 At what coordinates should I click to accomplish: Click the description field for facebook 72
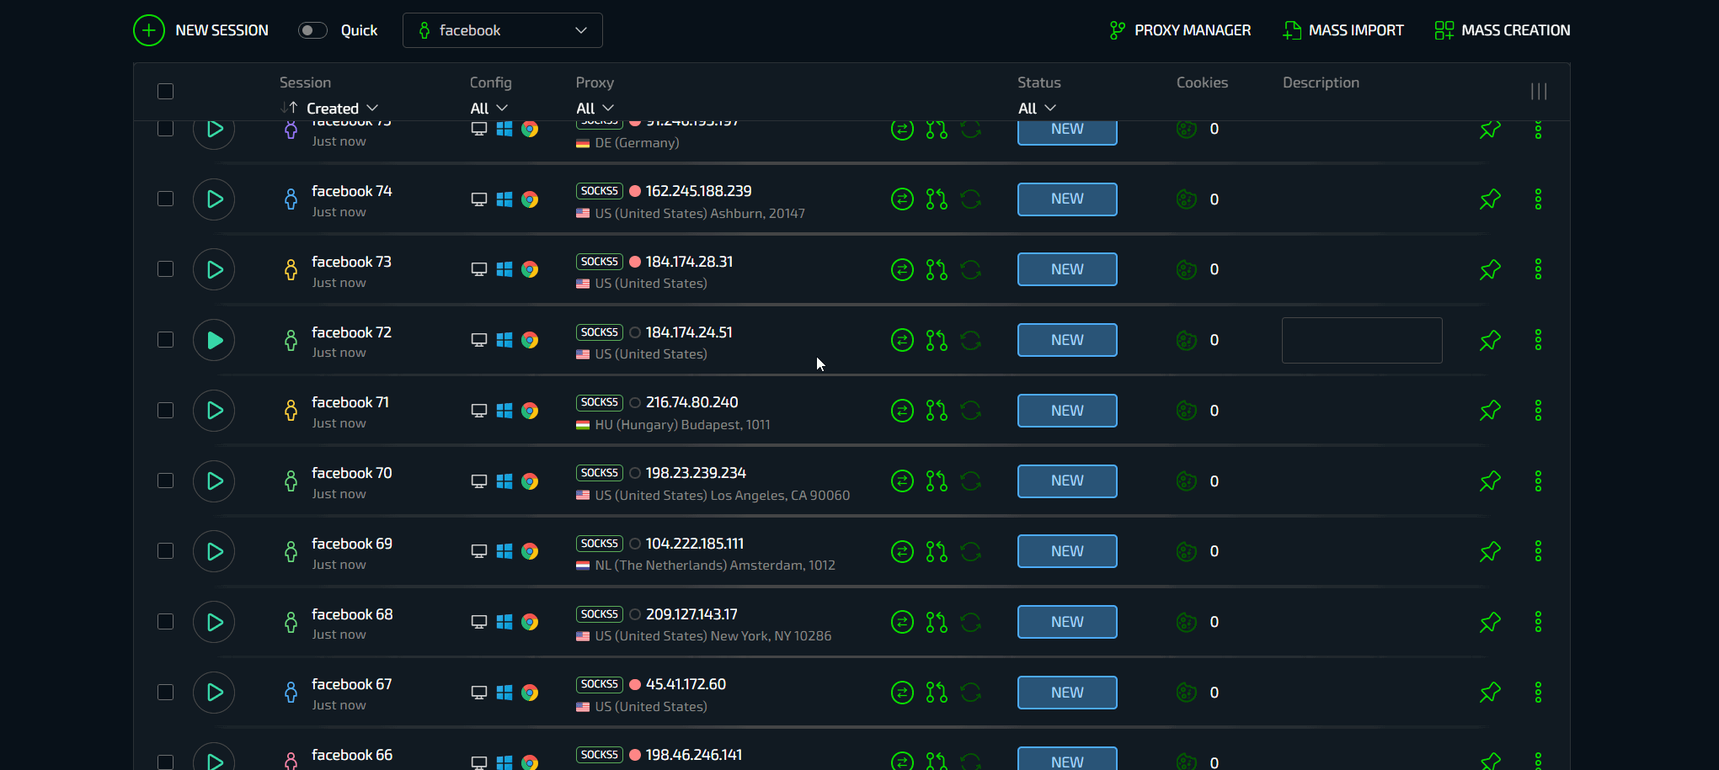(x=1361, y=340)
